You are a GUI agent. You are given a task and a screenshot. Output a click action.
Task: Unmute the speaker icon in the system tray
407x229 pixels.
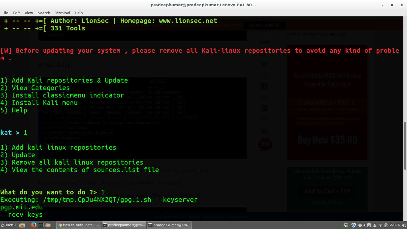point(404,225)
